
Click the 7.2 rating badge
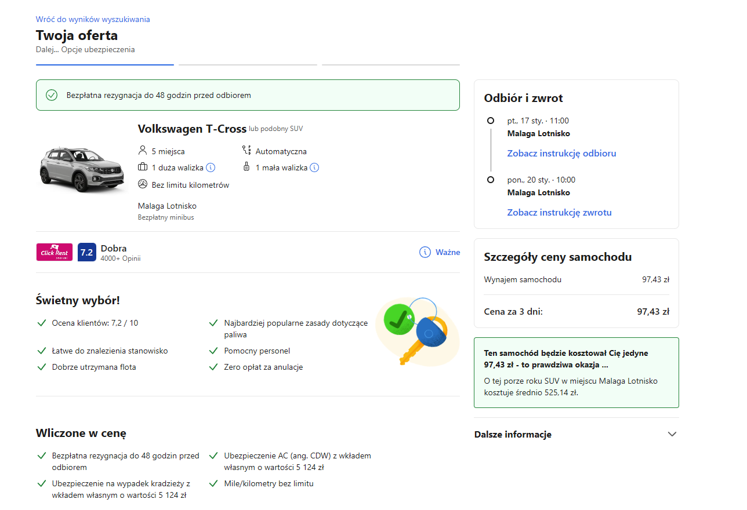pyautogui.click(x=86, y=252)
